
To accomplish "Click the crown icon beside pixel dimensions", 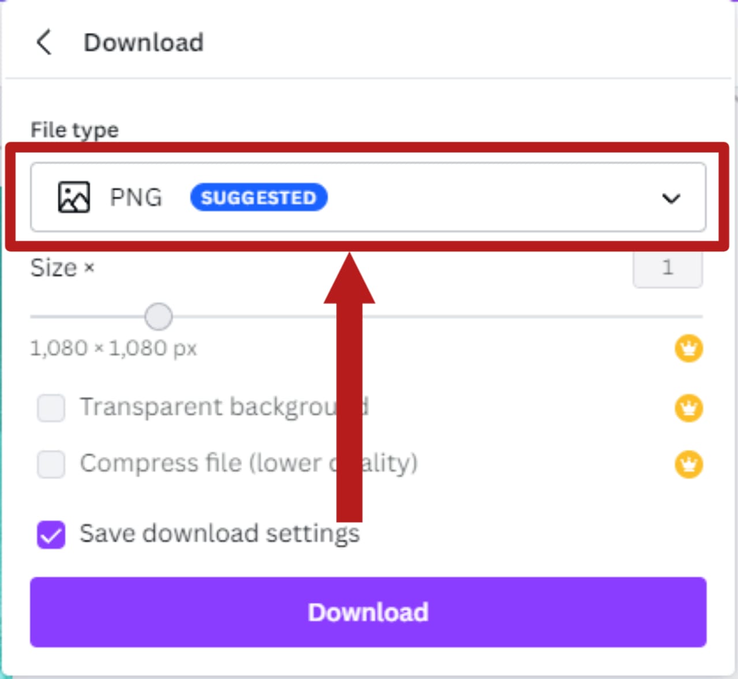I will click(x=688, y=348).
